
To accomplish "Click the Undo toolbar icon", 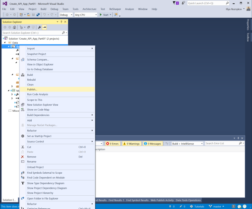I will [45, 15].
